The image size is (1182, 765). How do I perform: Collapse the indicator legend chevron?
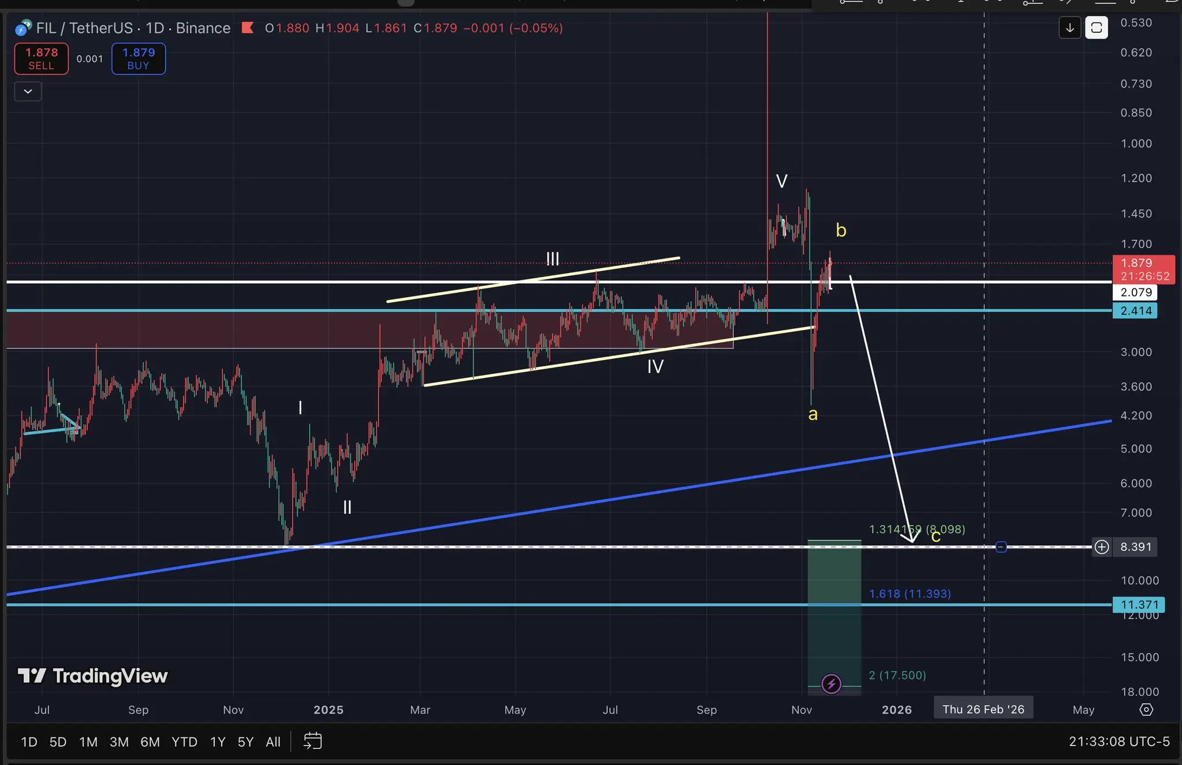point(28,91)
